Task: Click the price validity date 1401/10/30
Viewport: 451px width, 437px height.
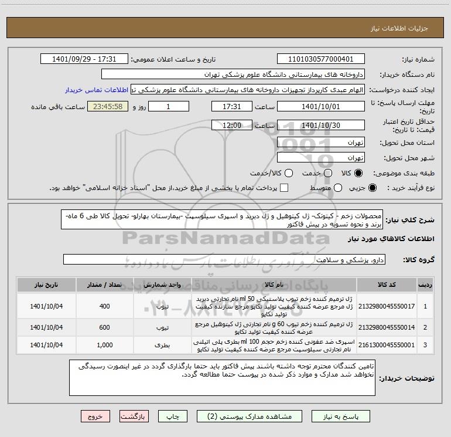Action: tap(321, 125)
